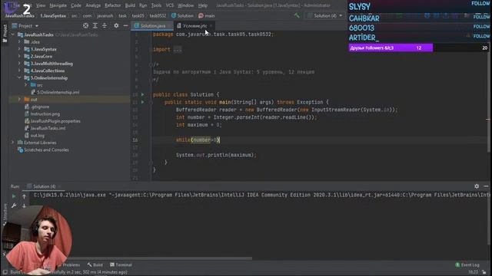Open the Code menu
The image size is (492, 276).
pyautogui.click(x=76, y=5)
